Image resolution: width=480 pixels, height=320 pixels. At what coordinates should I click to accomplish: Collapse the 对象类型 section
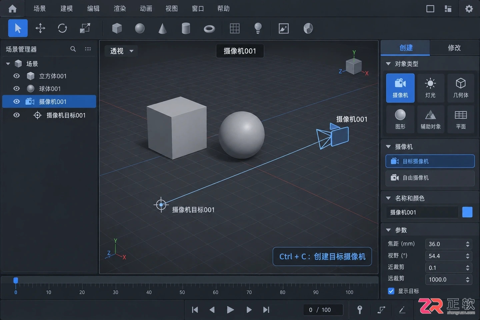coord(388,64)
